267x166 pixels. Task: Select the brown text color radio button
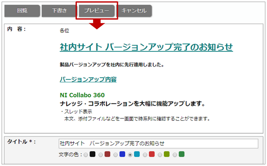[101, 155]
